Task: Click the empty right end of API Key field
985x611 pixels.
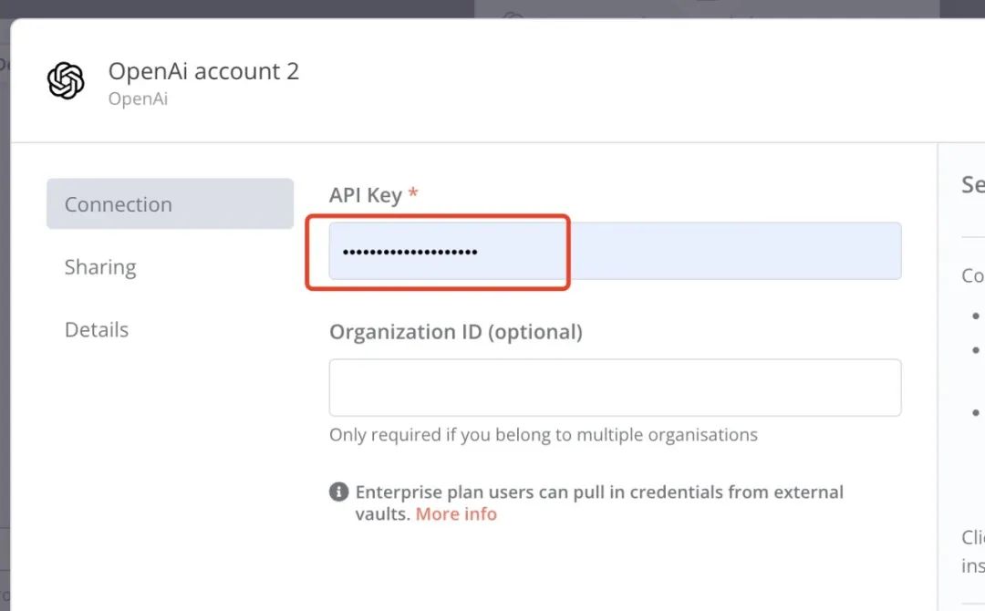Action: coord(821,251)
